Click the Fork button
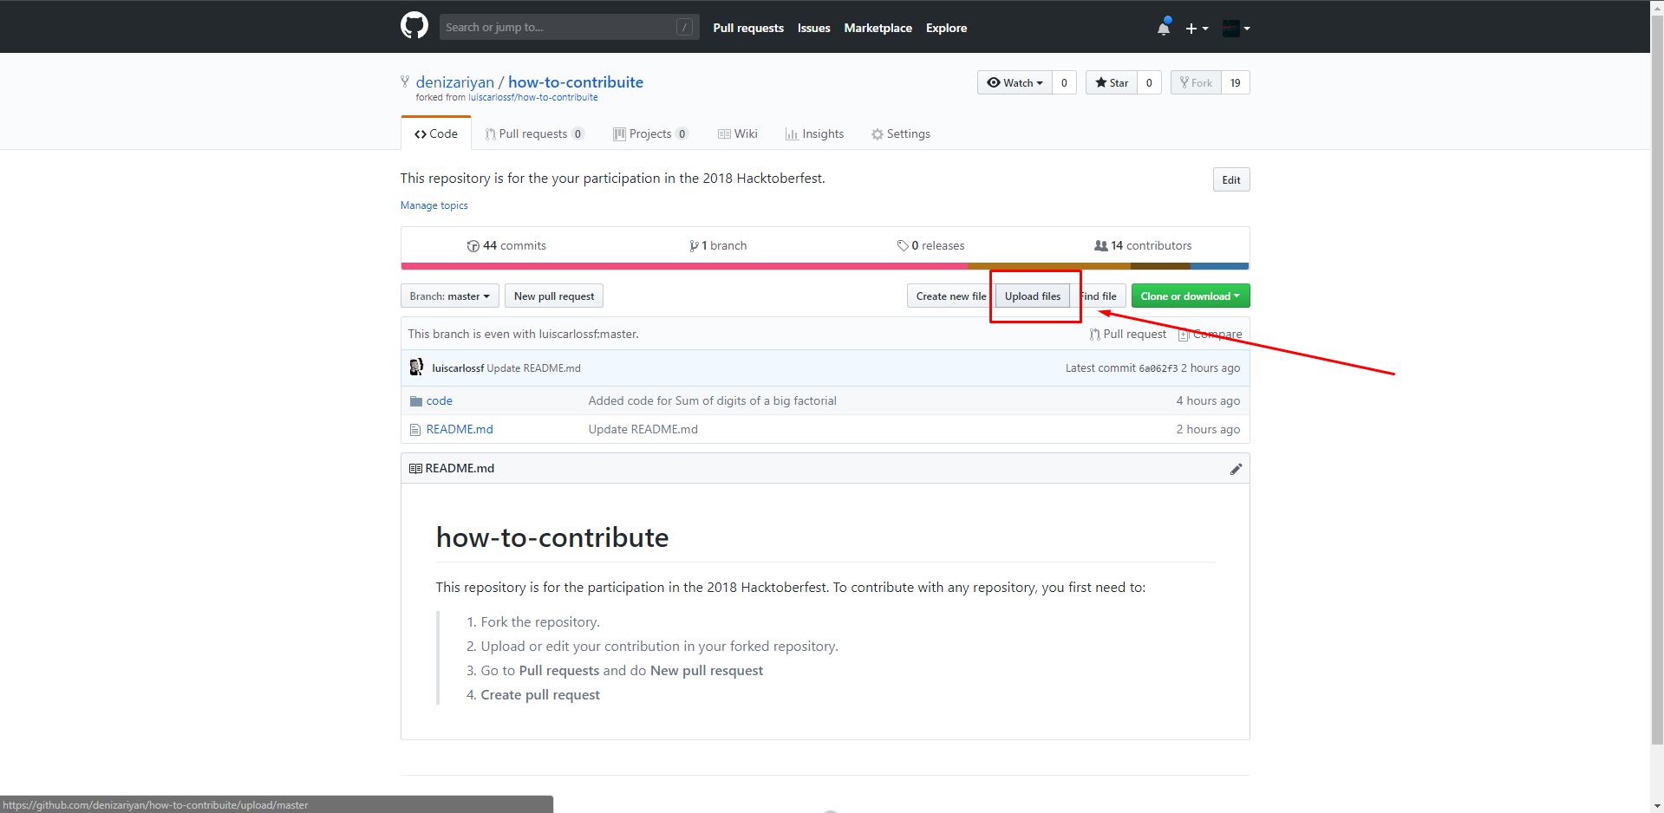Viewport: 1664px width, 813px height. coord(1196,82)
